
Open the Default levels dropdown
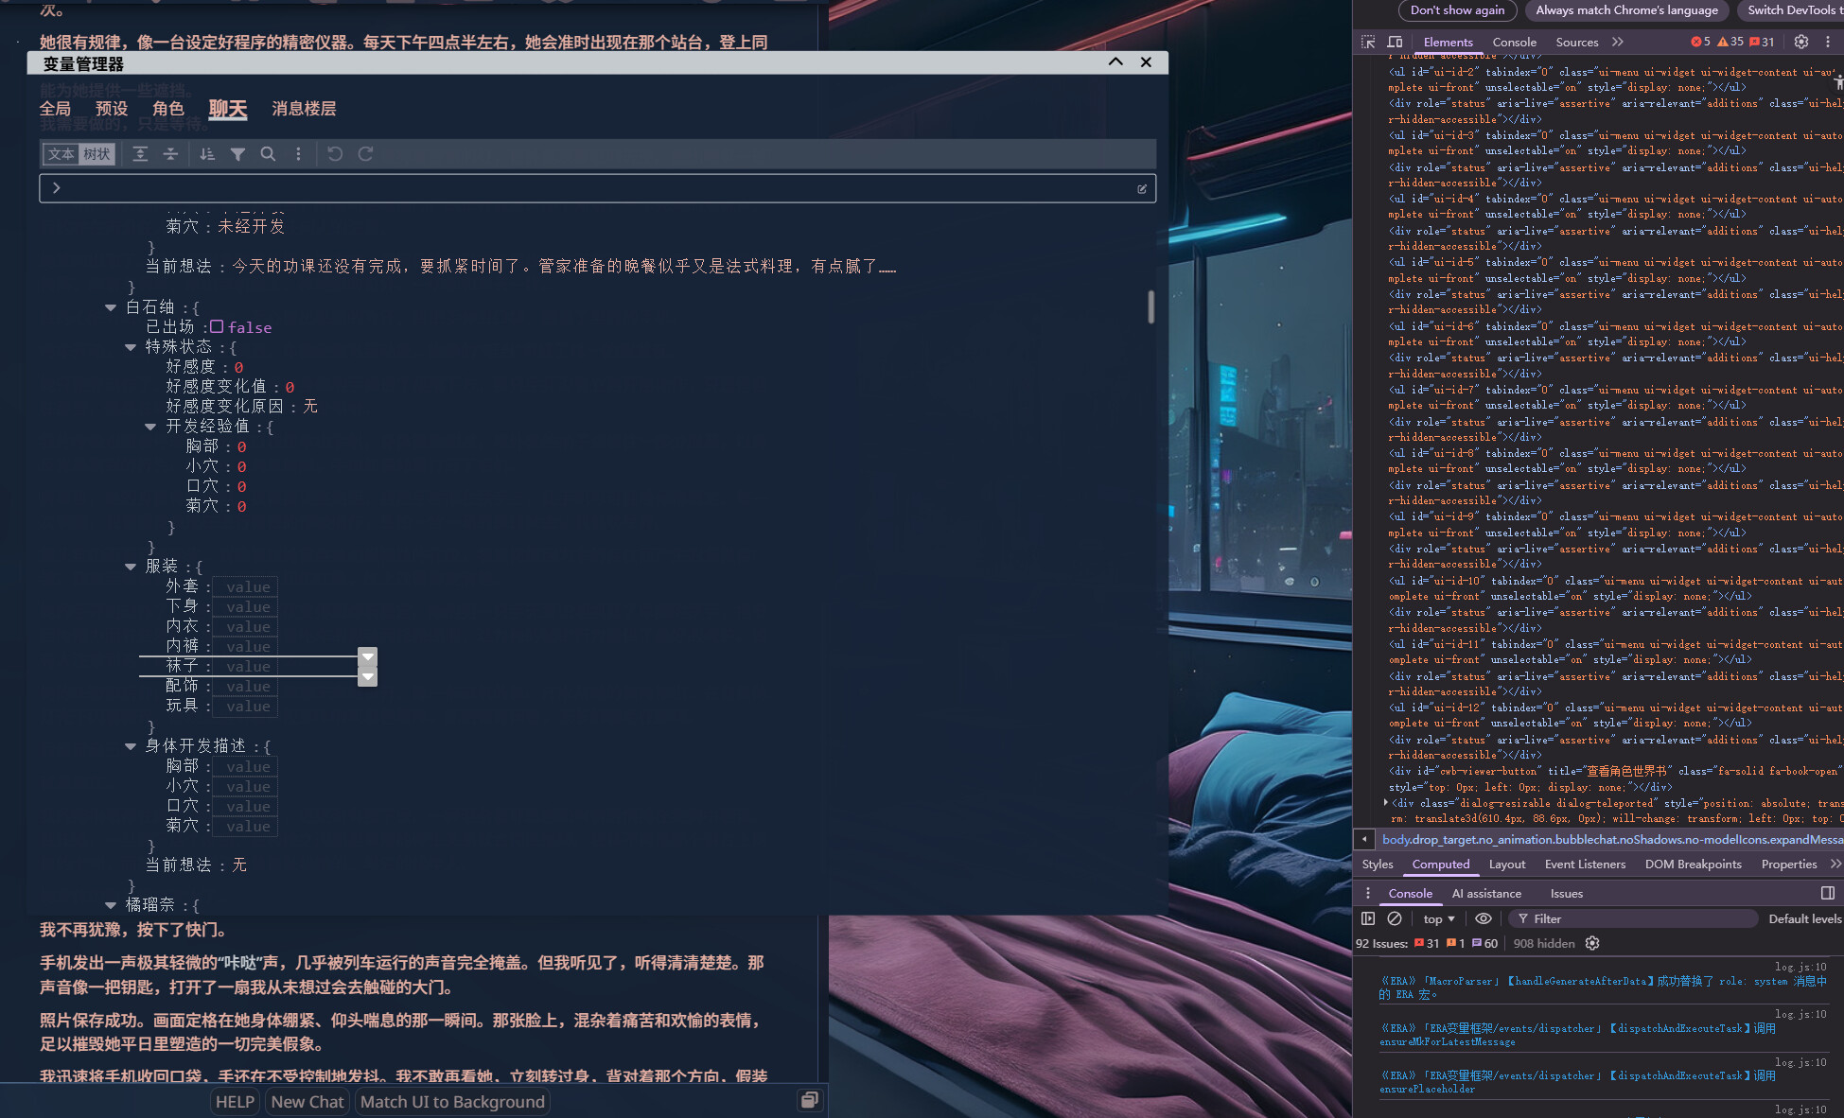point(1805,918)
